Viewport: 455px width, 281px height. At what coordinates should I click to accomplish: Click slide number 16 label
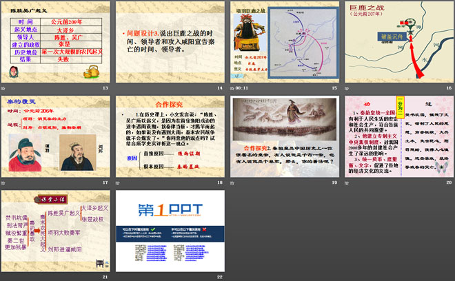(449, 88)
